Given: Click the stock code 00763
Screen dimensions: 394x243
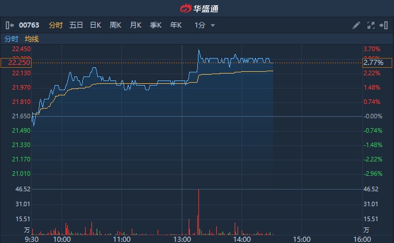Looking at the screenshot, I should click(29, 25).
